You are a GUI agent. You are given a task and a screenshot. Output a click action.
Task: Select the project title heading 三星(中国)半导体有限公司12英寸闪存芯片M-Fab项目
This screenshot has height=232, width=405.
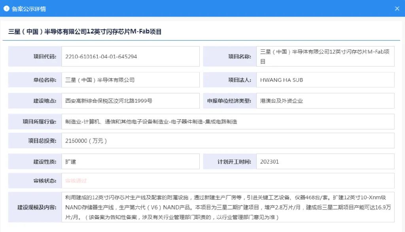(85, 32)
